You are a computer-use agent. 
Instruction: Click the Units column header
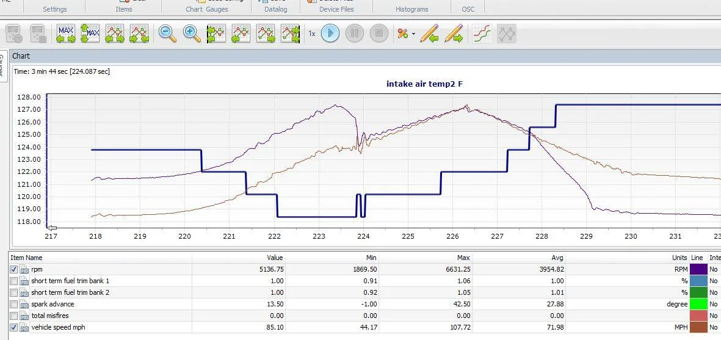tap(679, 258)
